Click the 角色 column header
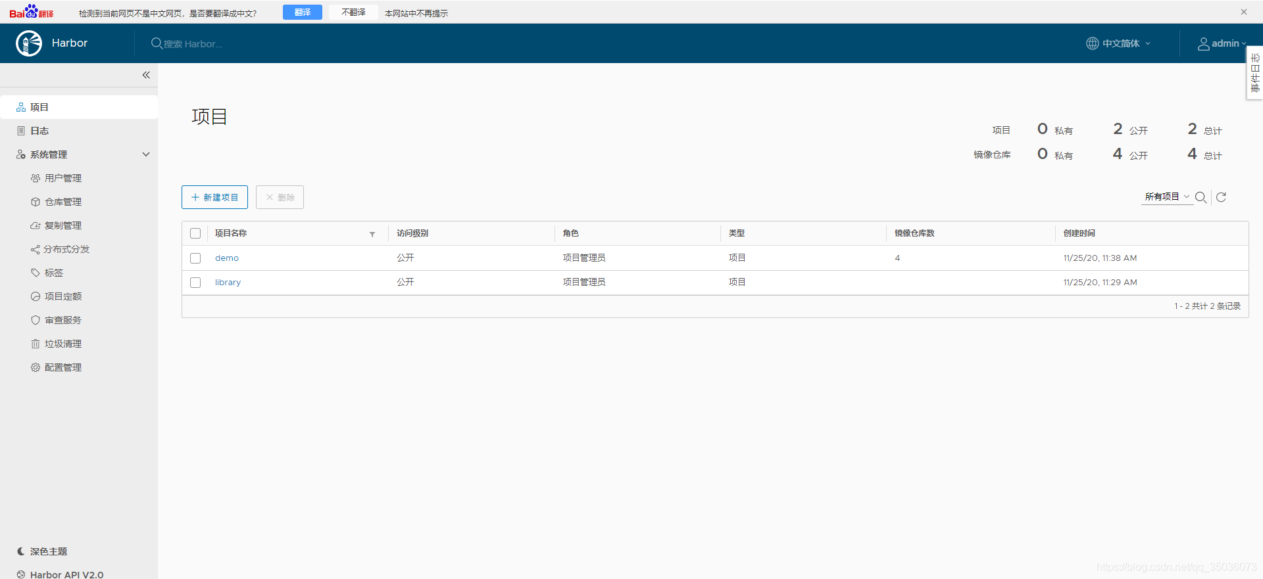The height and width of the screenshot is (579, 1263). [x=571, y=233]
